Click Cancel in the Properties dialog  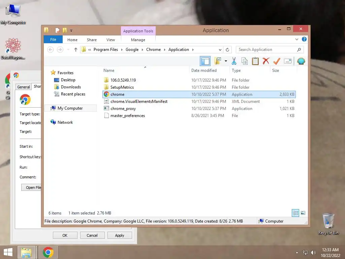[x=92, y=235]
